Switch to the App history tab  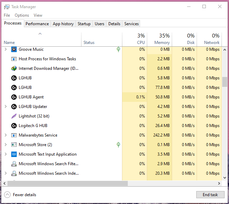click(x=63, y=24)
